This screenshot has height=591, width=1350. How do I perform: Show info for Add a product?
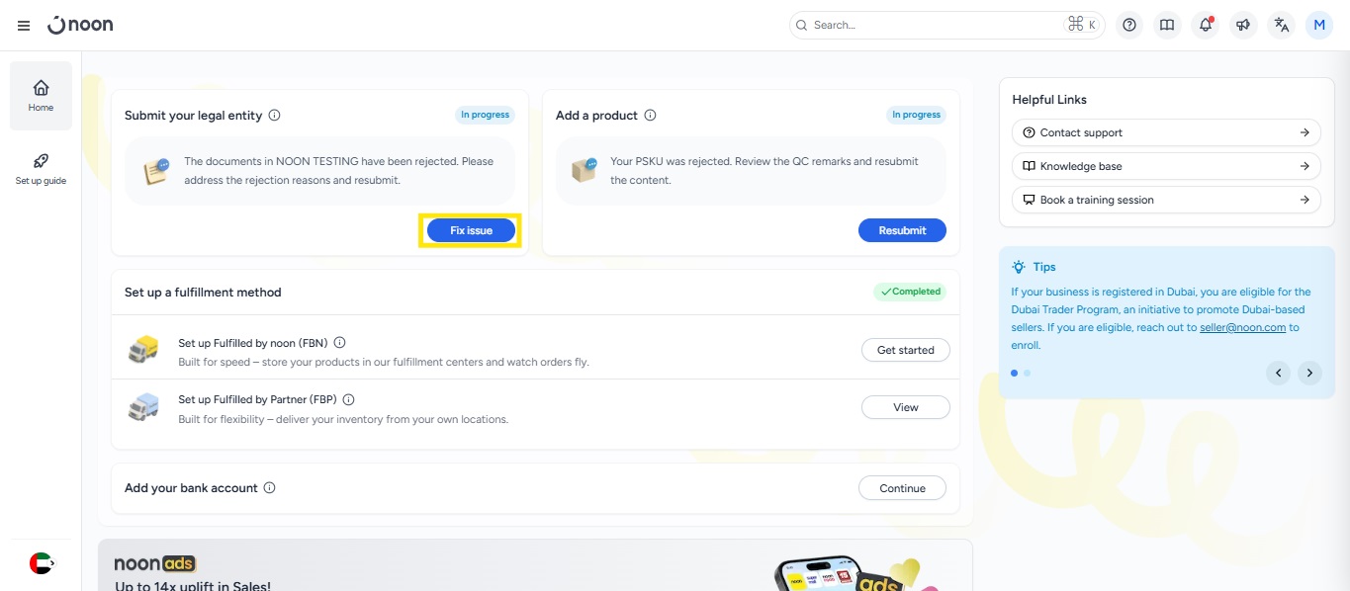[x=651, y=116]
